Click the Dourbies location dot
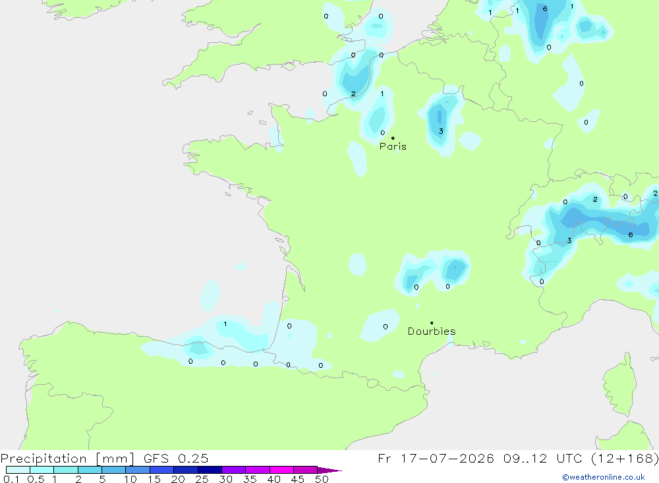Viewport: 659px width, 483px height. [x=432, y=323]
